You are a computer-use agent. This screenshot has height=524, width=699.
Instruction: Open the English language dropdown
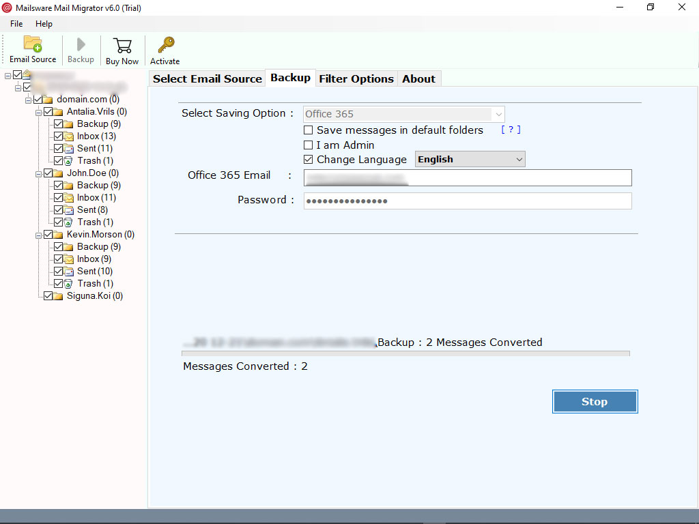point(470,160)
